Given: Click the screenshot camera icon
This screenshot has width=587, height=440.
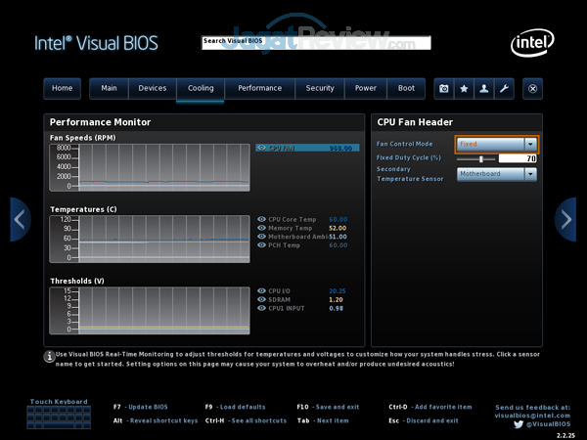Looking at the screenshot, I should (x=444, y=88).
